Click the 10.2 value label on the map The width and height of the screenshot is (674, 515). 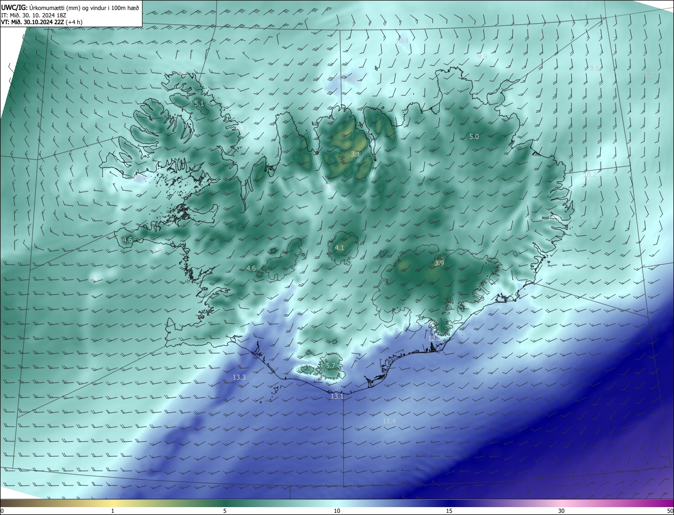[x=590, y=175]
